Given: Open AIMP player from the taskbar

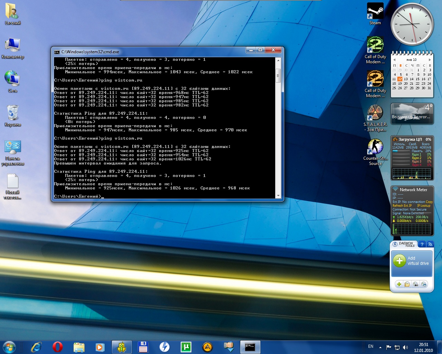Looking at the screenshot, I should point(207,347).
